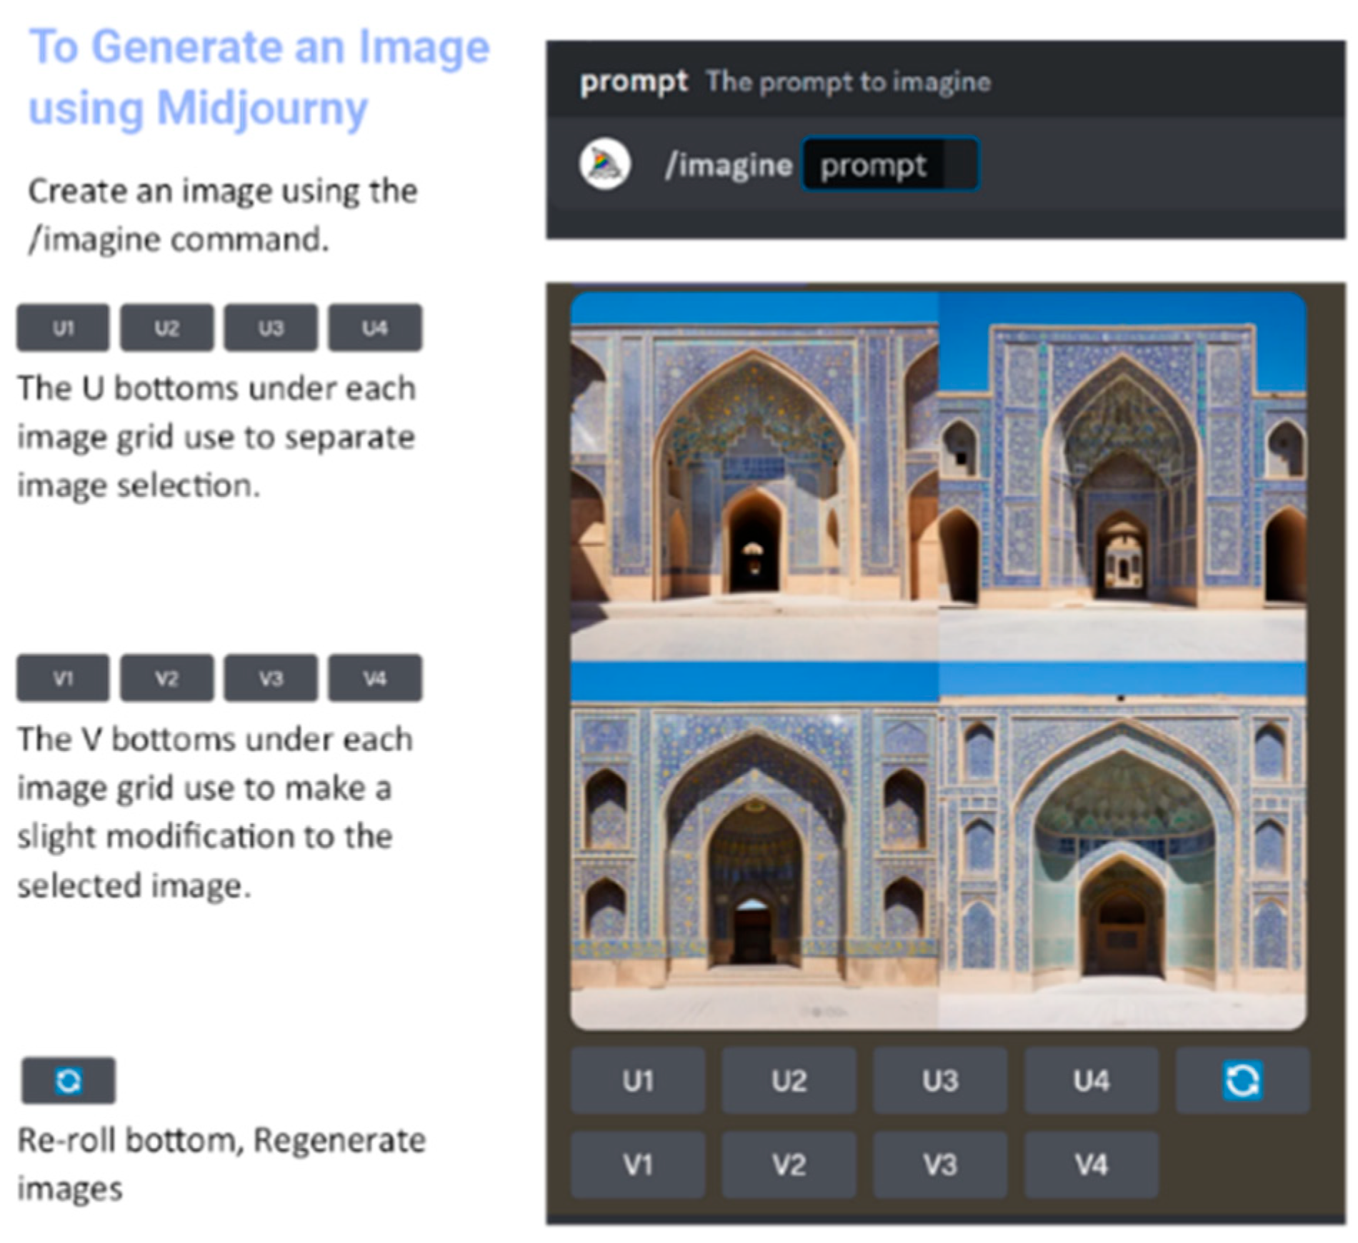
Task: Select U3 beneath the generated image grid
Action: click(x=939, y=1080)
